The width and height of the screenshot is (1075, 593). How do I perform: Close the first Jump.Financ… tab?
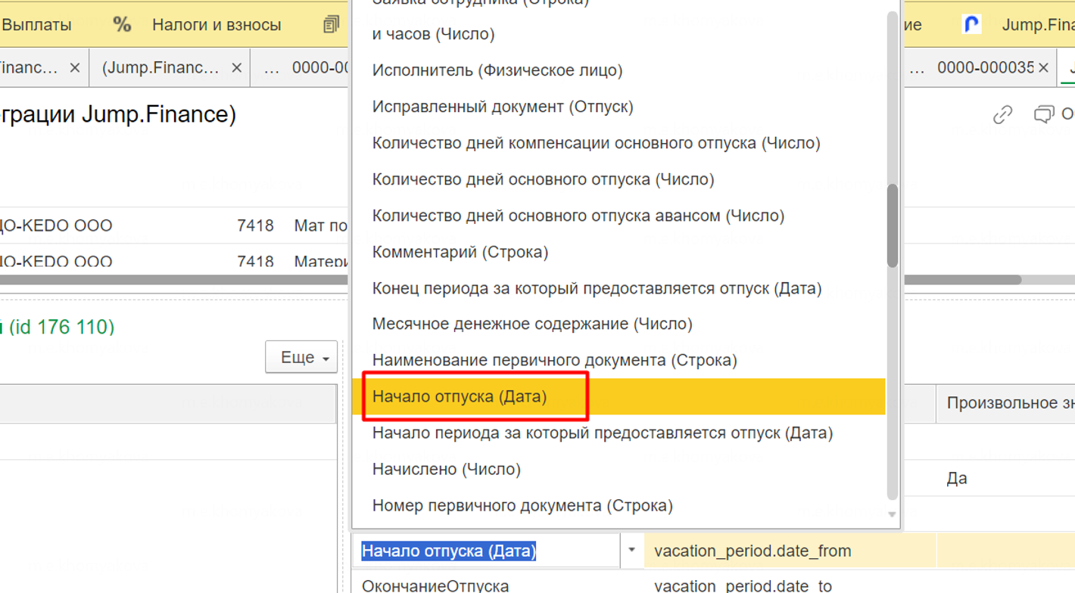[x=74, y=68]
